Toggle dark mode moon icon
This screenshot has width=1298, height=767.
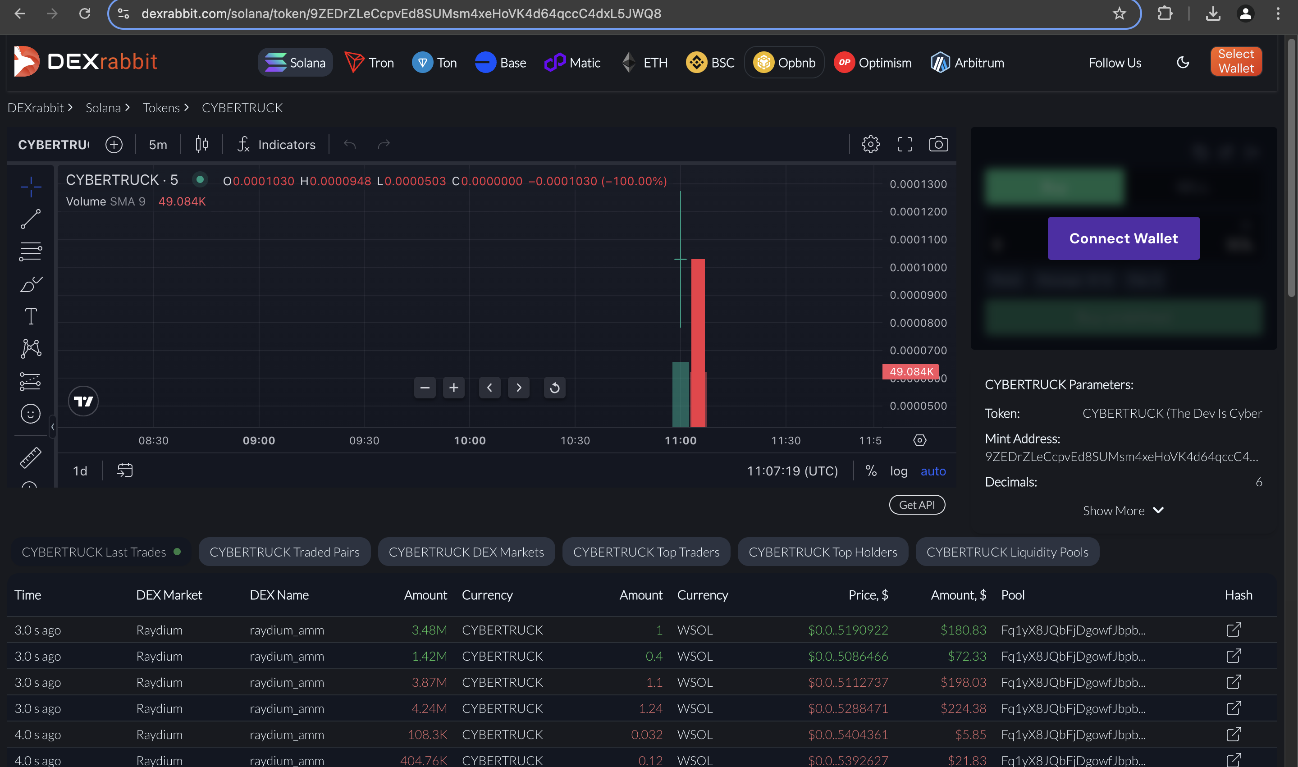point(1183,63)
